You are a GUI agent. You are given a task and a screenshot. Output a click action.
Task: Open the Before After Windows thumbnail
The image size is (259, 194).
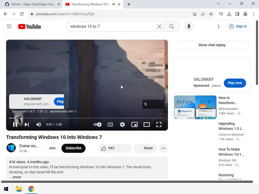pyautogui.click(x=195, y=107)
